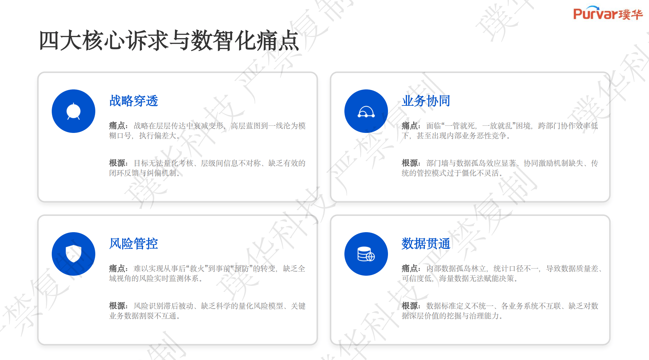This screenshot has height=360, width=649.
Task: Click the bold 根源 label under 业务协同
Action: coord(410,163)
